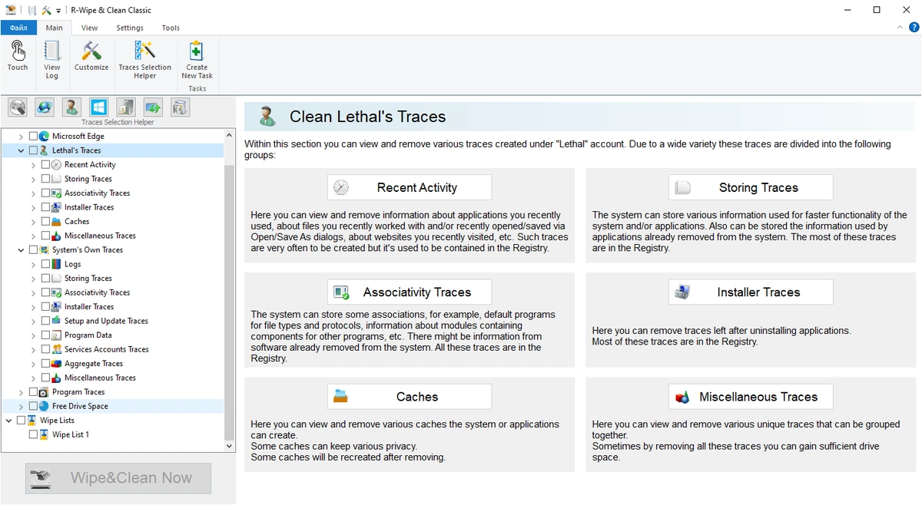Open the Tools ribbon tab
Screen dimensions: 922x505
171,28
